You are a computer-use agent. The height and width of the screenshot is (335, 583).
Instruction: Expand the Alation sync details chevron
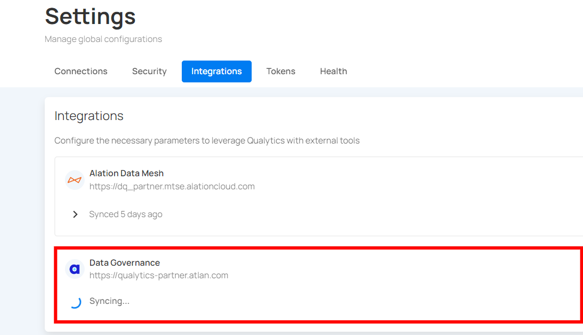pyautogui.click(x=75, y=214)
